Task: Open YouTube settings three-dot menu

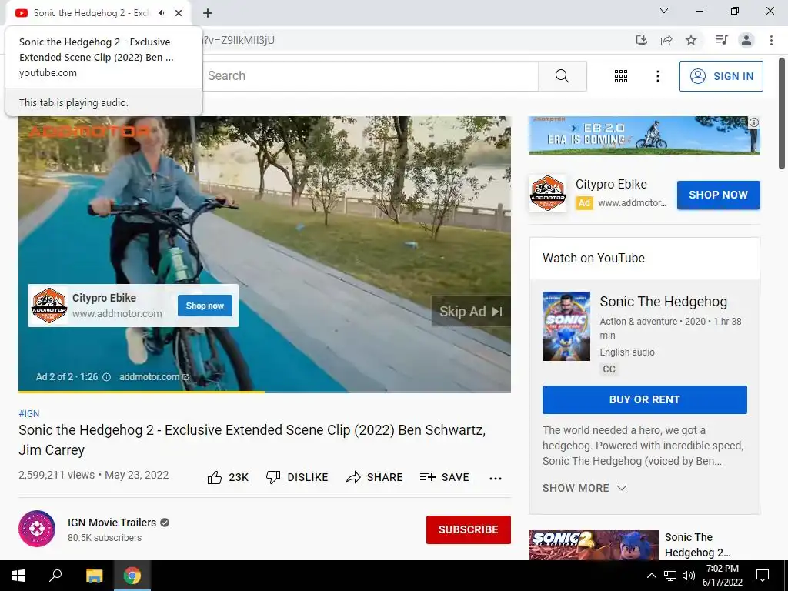Action: [x=657, y=76]
